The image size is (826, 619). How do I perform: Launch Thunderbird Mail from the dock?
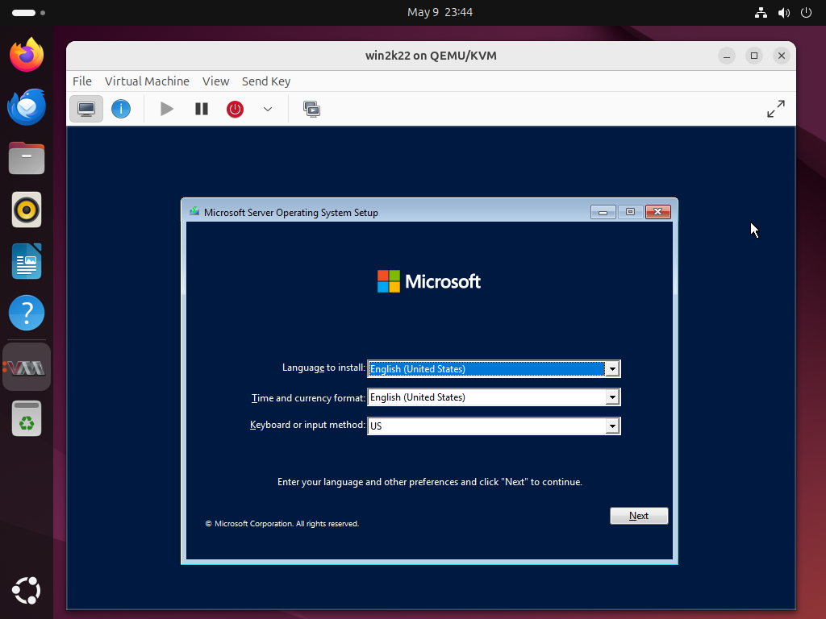tap(27, 107)
